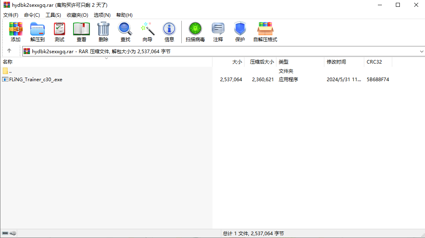Click the key icon in status bar

[13, 233]
